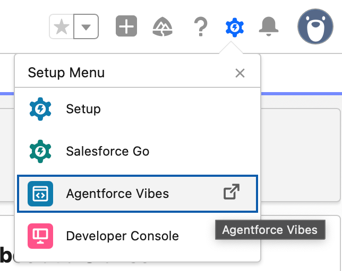Select Salesforce Go menu item
Image resolution: width=342 pixels, height=271 pixels.
[138, 151]
